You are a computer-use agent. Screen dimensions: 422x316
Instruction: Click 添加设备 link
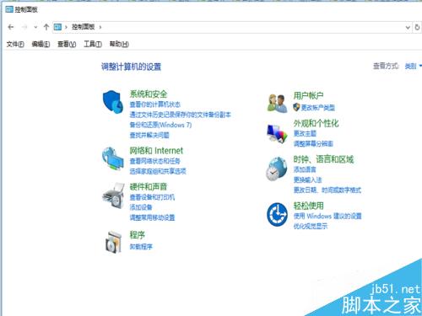[x=141, y=207]
